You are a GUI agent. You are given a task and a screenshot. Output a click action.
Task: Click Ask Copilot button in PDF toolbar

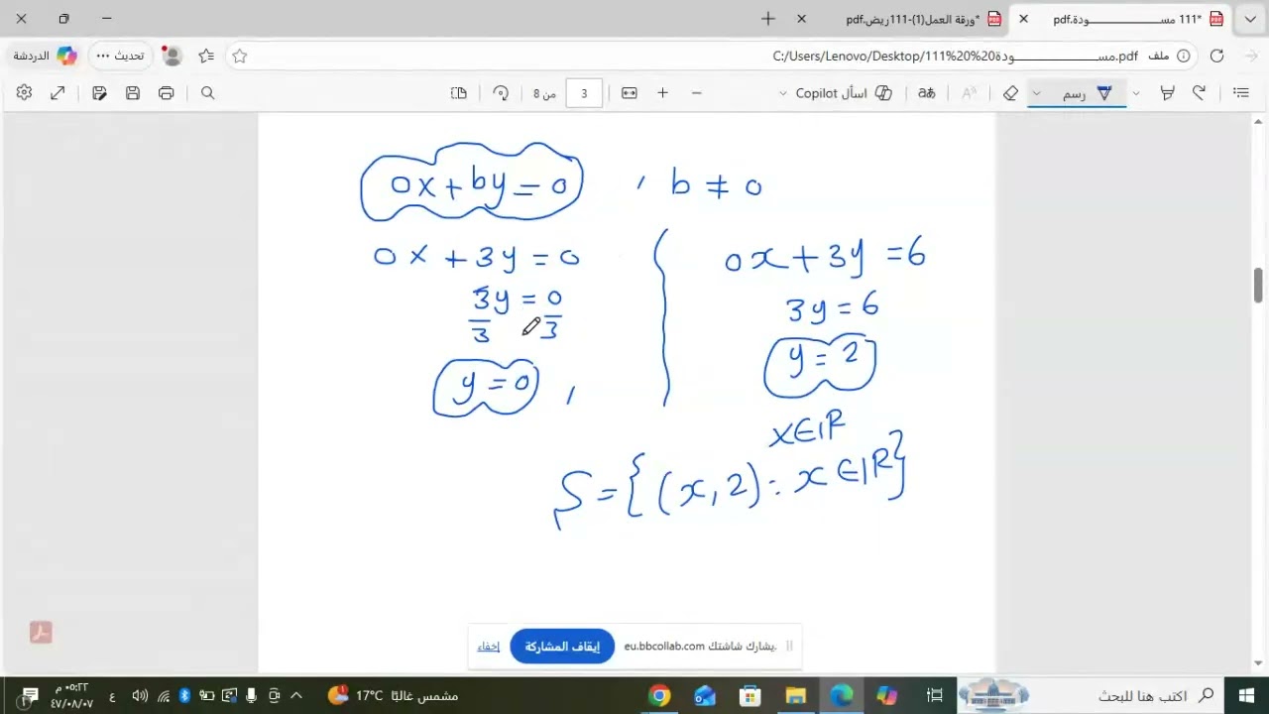(844, 92)
